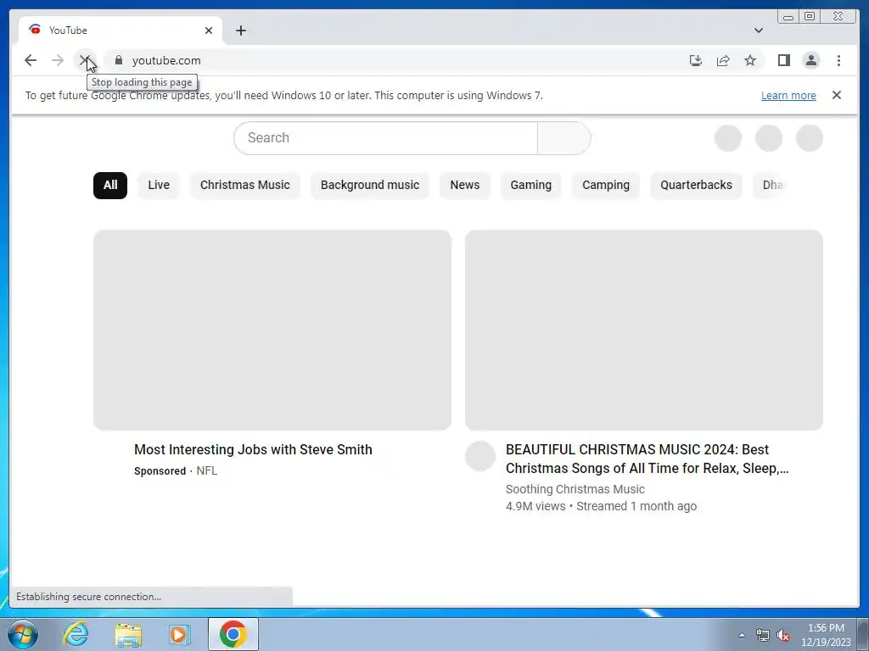Screen dimensions: 869x651
Task: Choose the Quarterbacks chip
Action: click(x=696, y=185)
